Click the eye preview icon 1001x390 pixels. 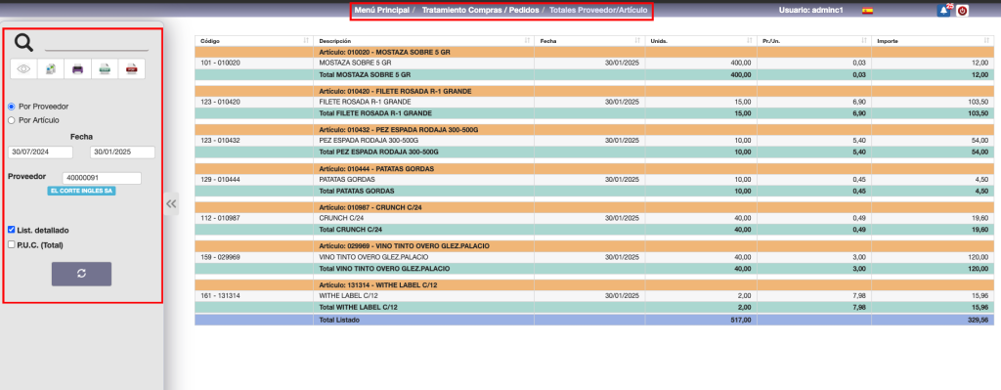23,69
